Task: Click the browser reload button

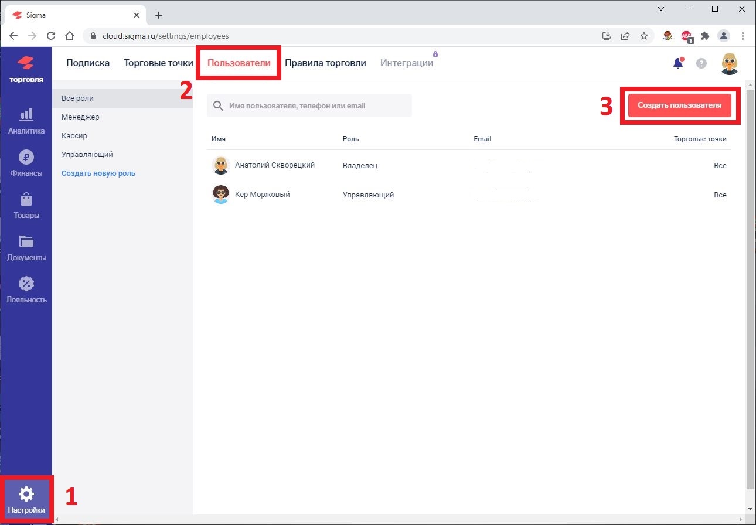Action: 51,36
